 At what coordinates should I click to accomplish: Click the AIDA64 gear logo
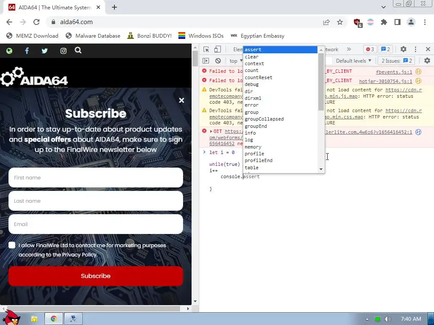pyautogui.click(x=34, y=77)
